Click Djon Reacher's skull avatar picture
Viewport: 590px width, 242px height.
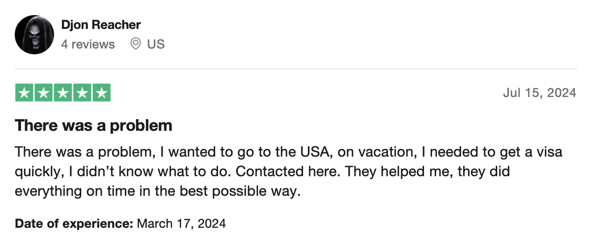pyautogui.click(x=34, y=35)
